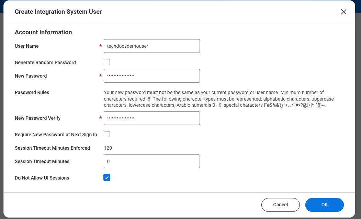Click the masked password dots
The width and height of the screenshot is (361, 219).
pyautogui.click(x=124, y=76)
